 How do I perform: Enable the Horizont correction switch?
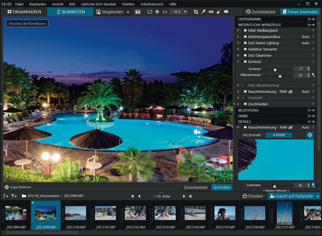coord(244,98)
